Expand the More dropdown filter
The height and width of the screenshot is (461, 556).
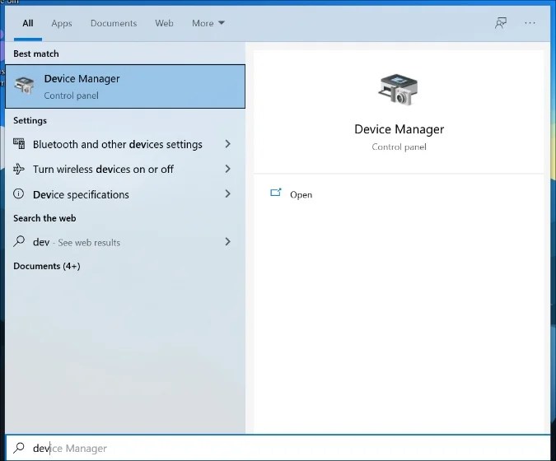[x=208, y=23]
